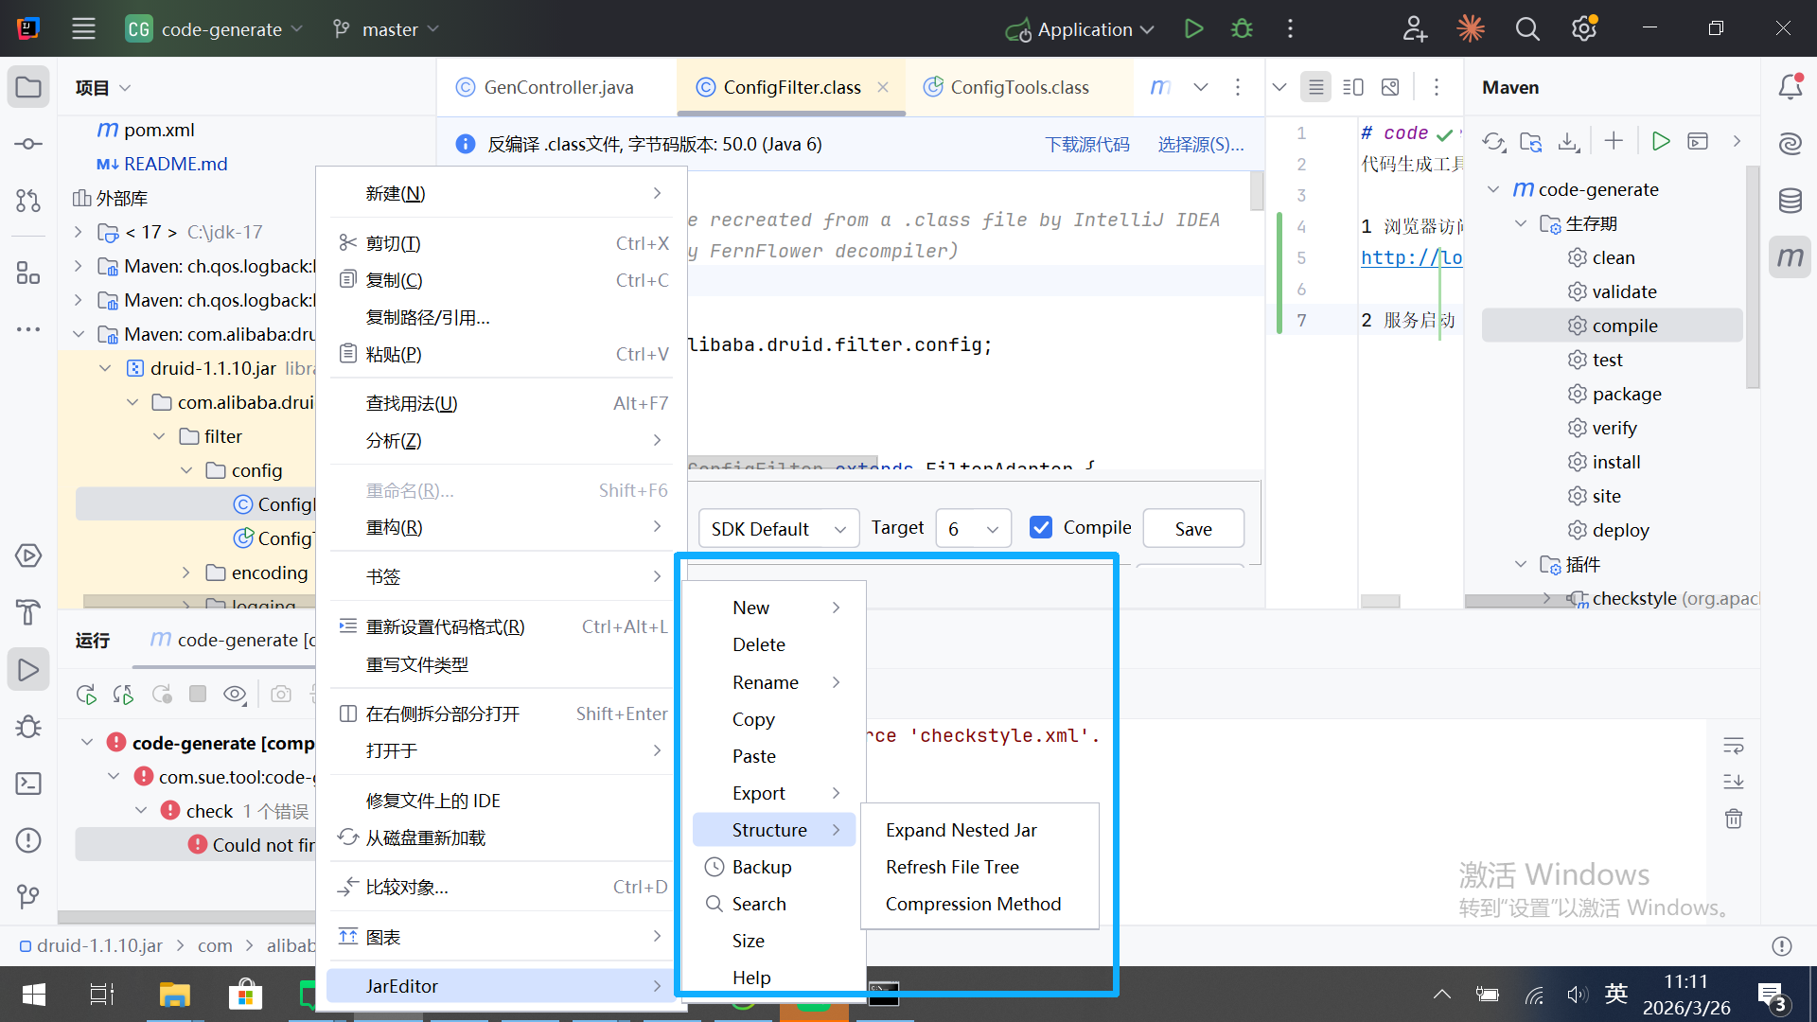The height and width of the screenshot is (1022, 1817).
Task: Open the Target version dropdown
Action: (973, 529)
